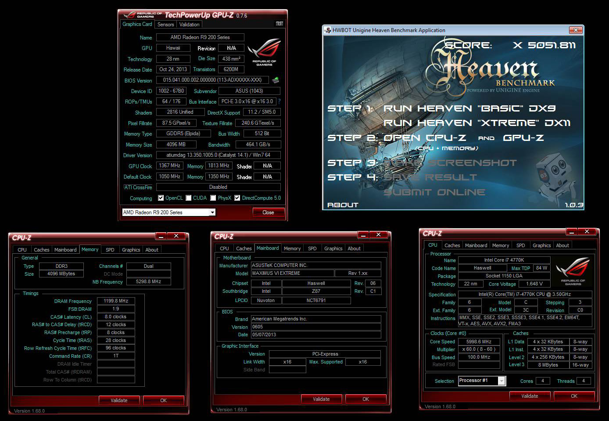609x421 pixels.
Task: Click the BIOS Date value 05/07/2013
Action: pos(316,335)
